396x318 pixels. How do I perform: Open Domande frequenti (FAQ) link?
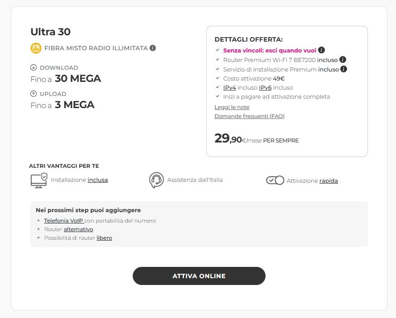(x=249, y=116)
